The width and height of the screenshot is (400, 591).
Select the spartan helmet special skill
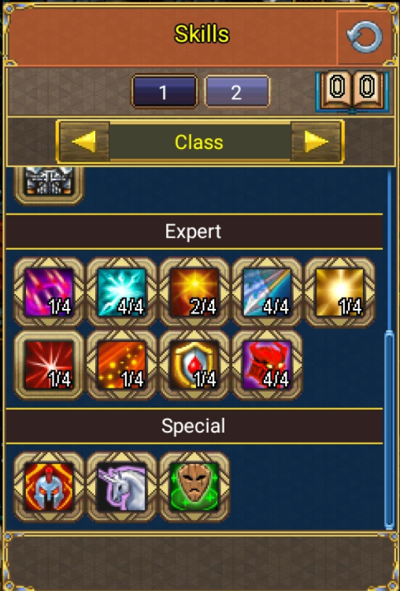tap(49, 487)
